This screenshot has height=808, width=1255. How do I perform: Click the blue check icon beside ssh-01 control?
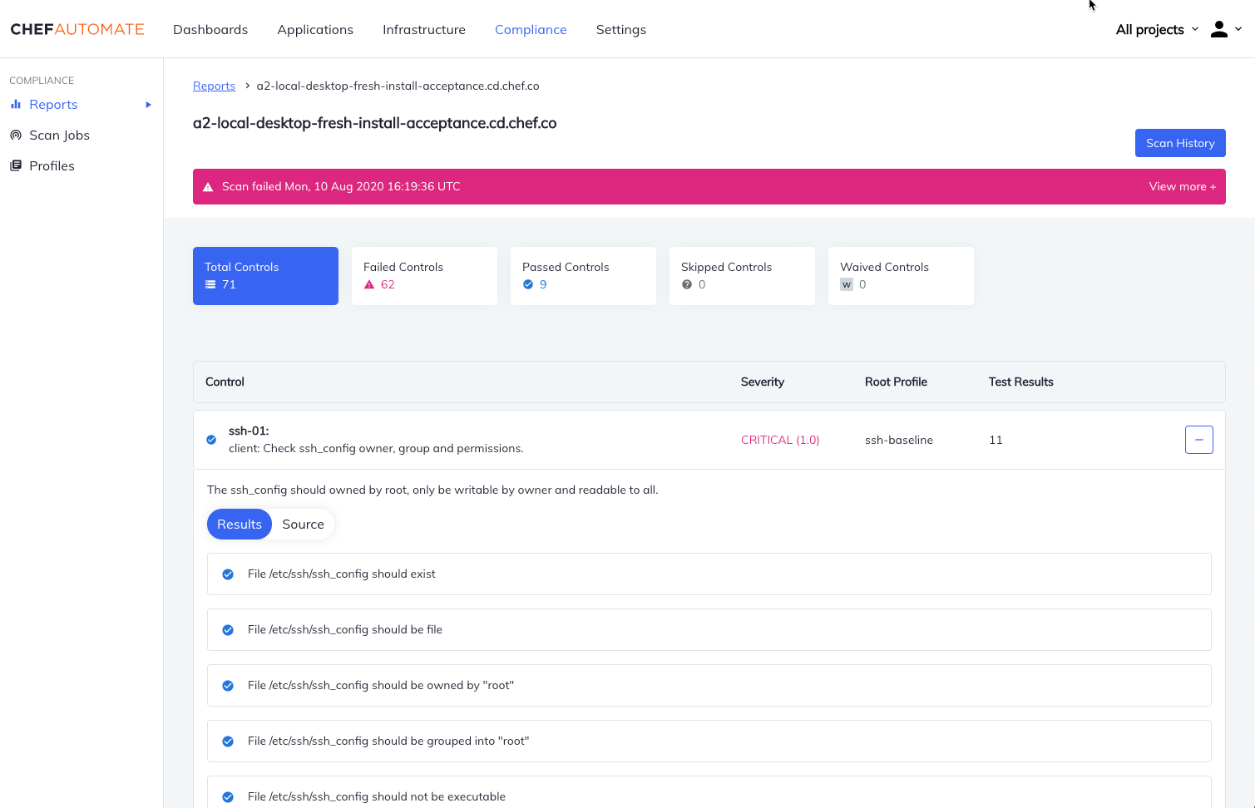(x=210, y=439)
